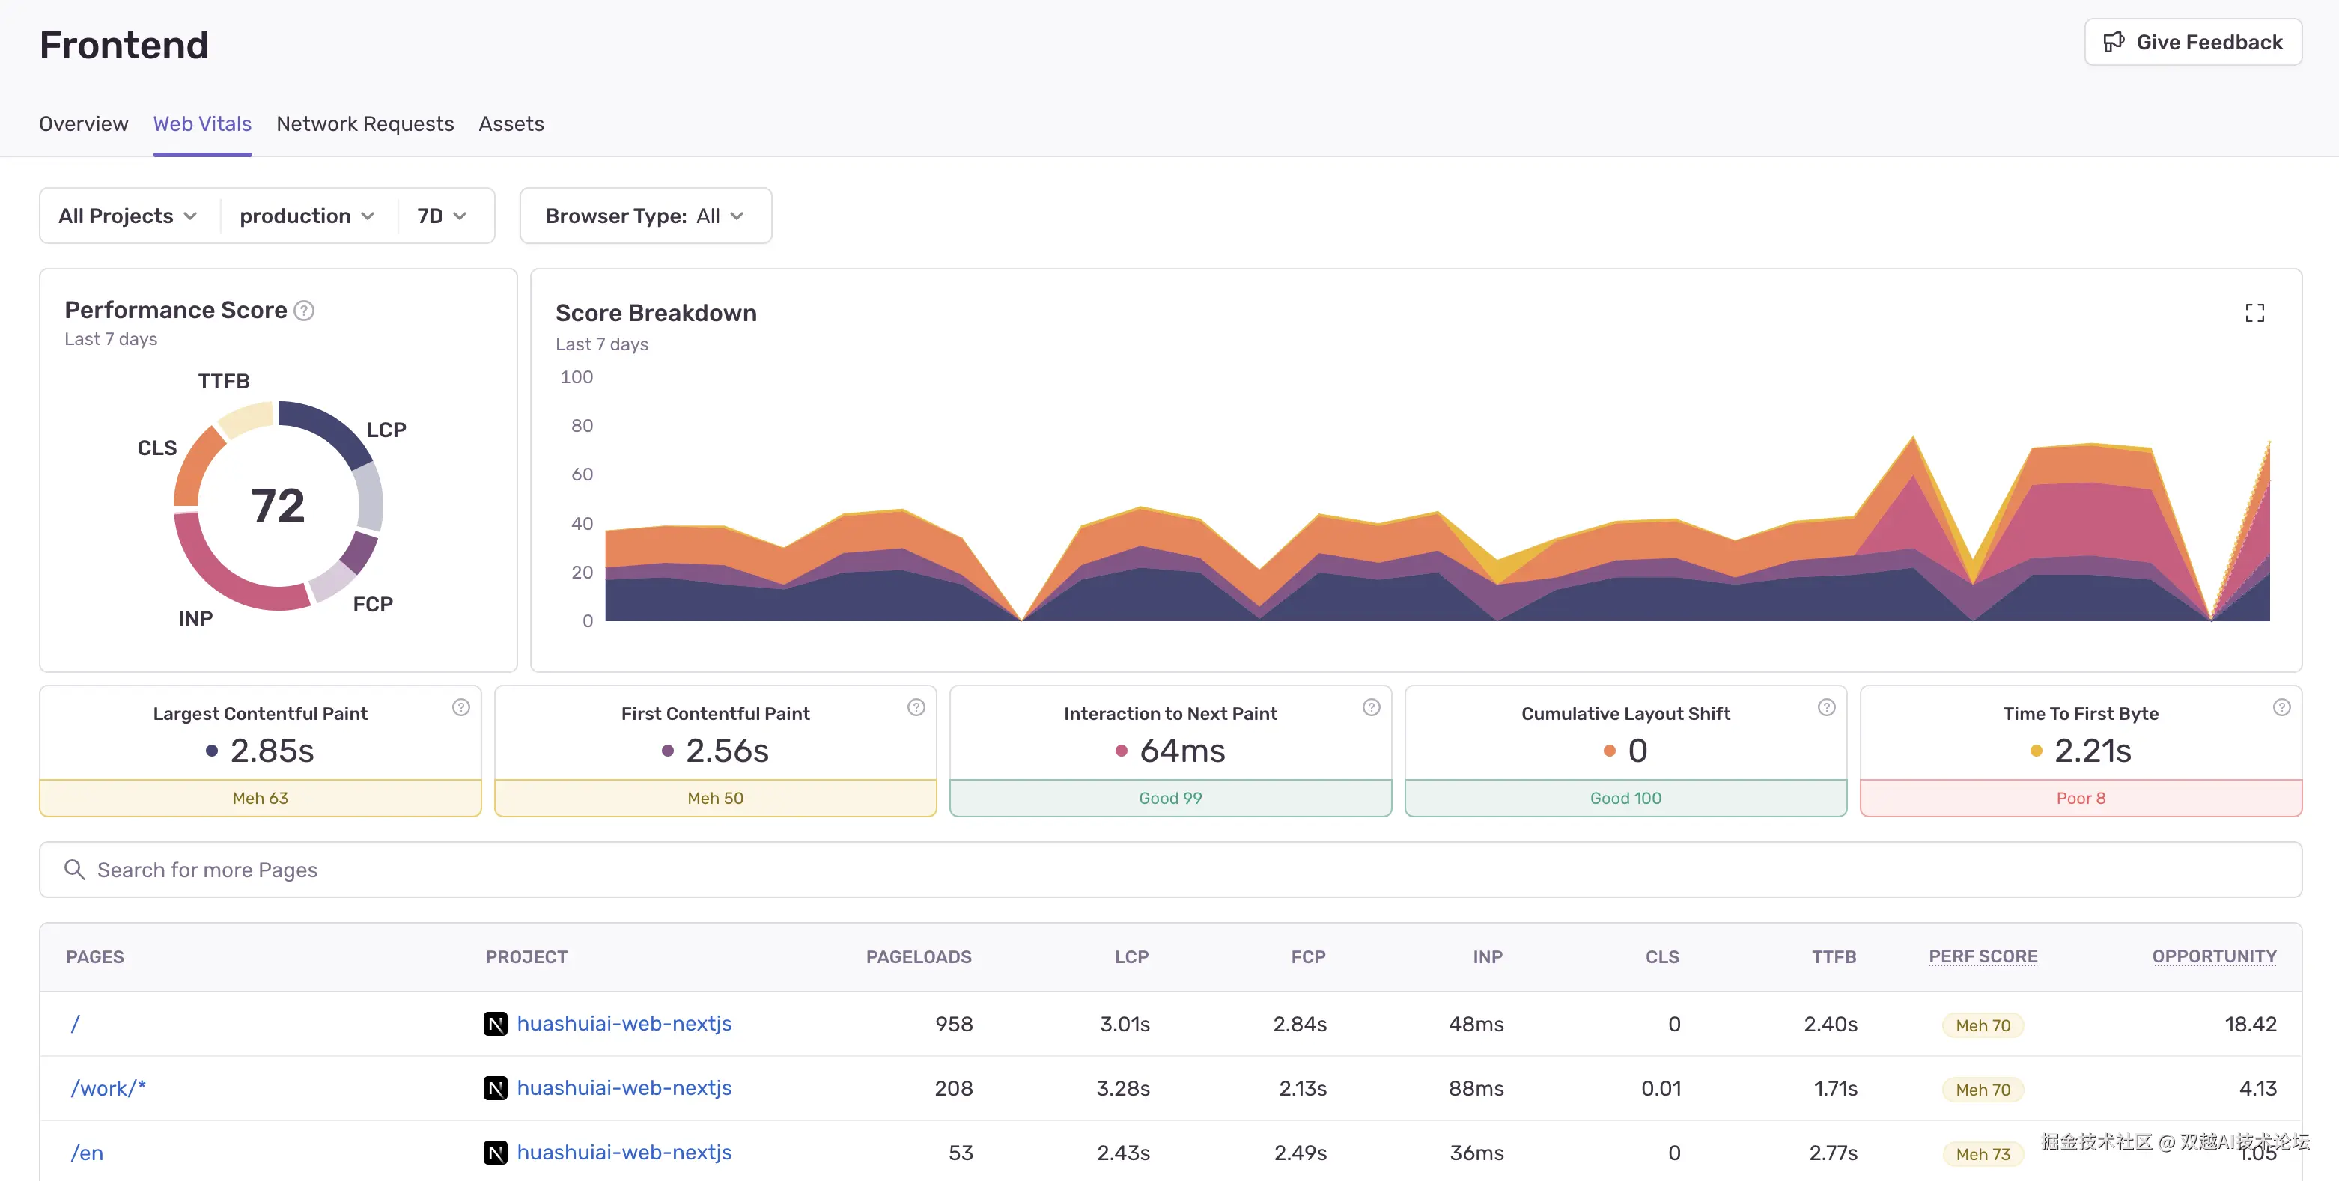Image resolution: width=2339 pixels, height=1181 pixels.
Task: Open the All Projects dropdown
Action: coord(128,216)
